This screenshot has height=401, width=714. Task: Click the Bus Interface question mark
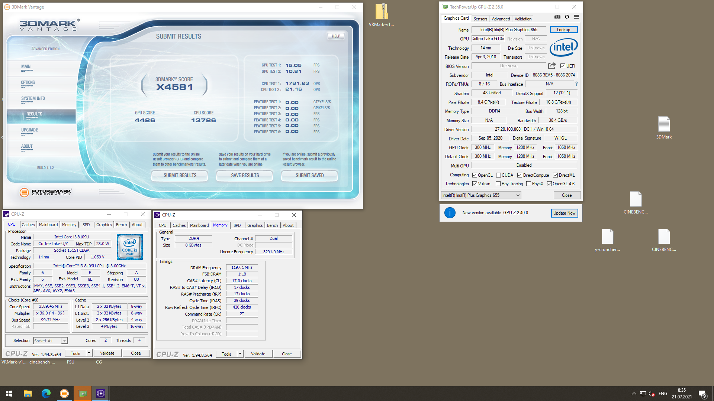(576, 84)
